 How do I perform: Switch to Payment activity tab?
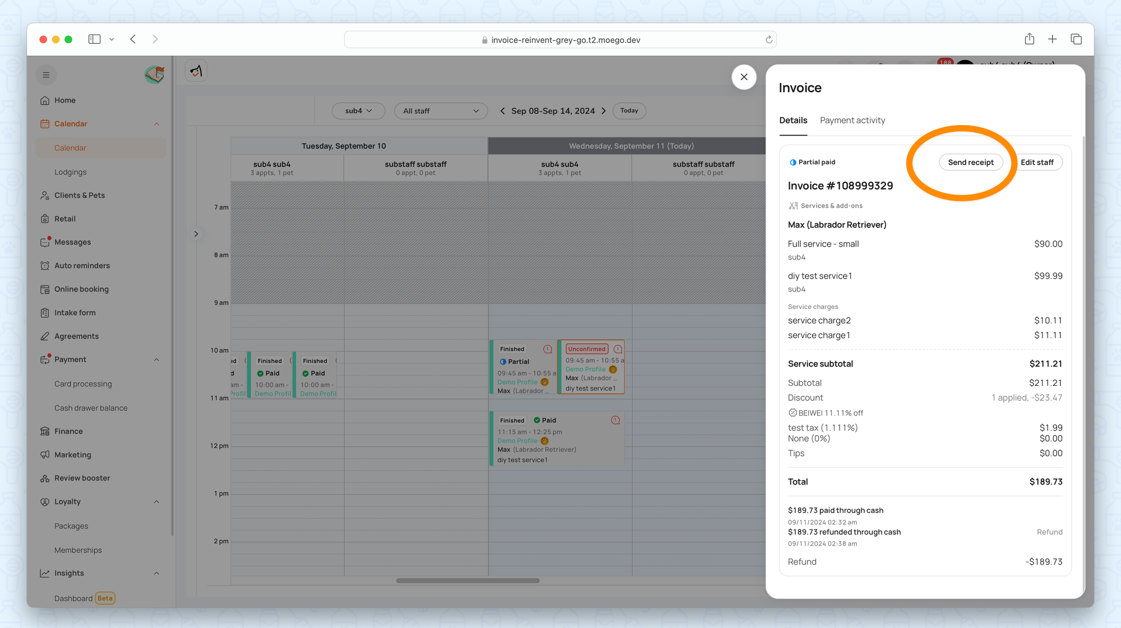(x=852, y=121)
